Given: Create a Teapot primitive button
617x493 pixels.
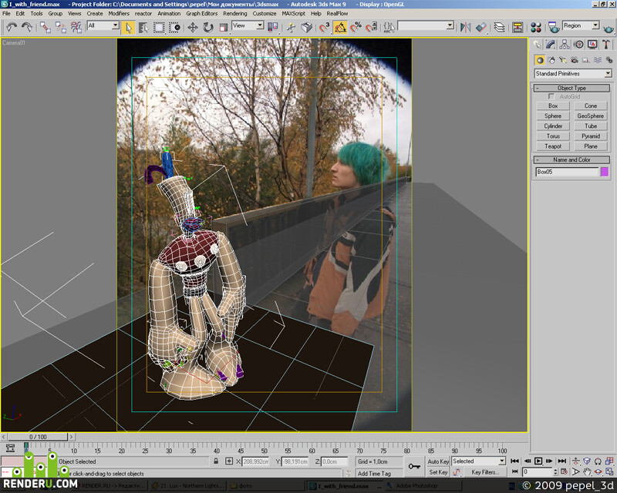Looking at the screenshot, I should click(553, 146).
